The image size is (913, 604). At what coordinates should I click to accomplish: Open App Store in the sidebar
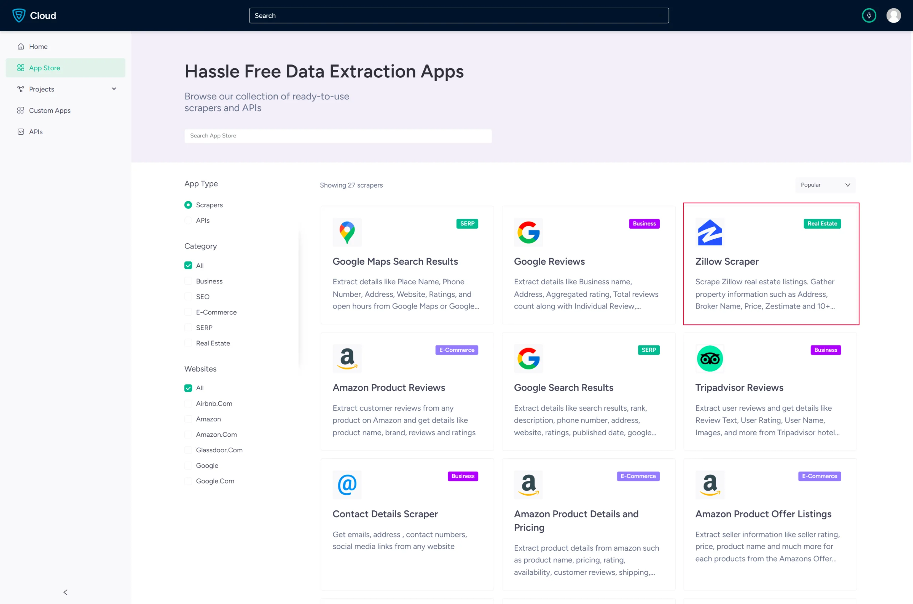point(66,68)
